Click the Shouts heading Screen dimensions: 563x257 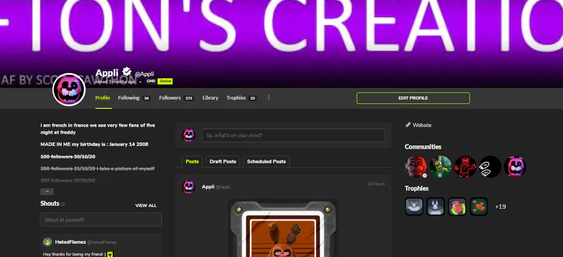(50, 203)
